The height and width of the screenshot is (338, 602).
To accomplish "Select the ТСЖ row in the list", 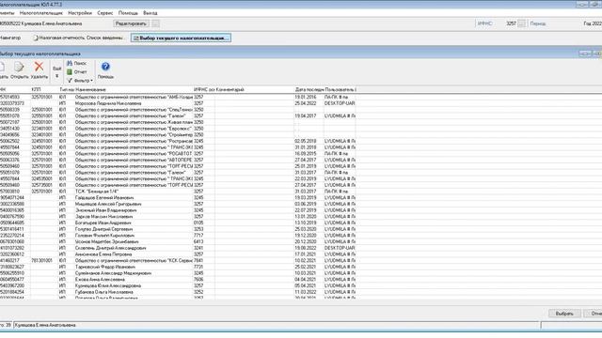I will (178, 192).
